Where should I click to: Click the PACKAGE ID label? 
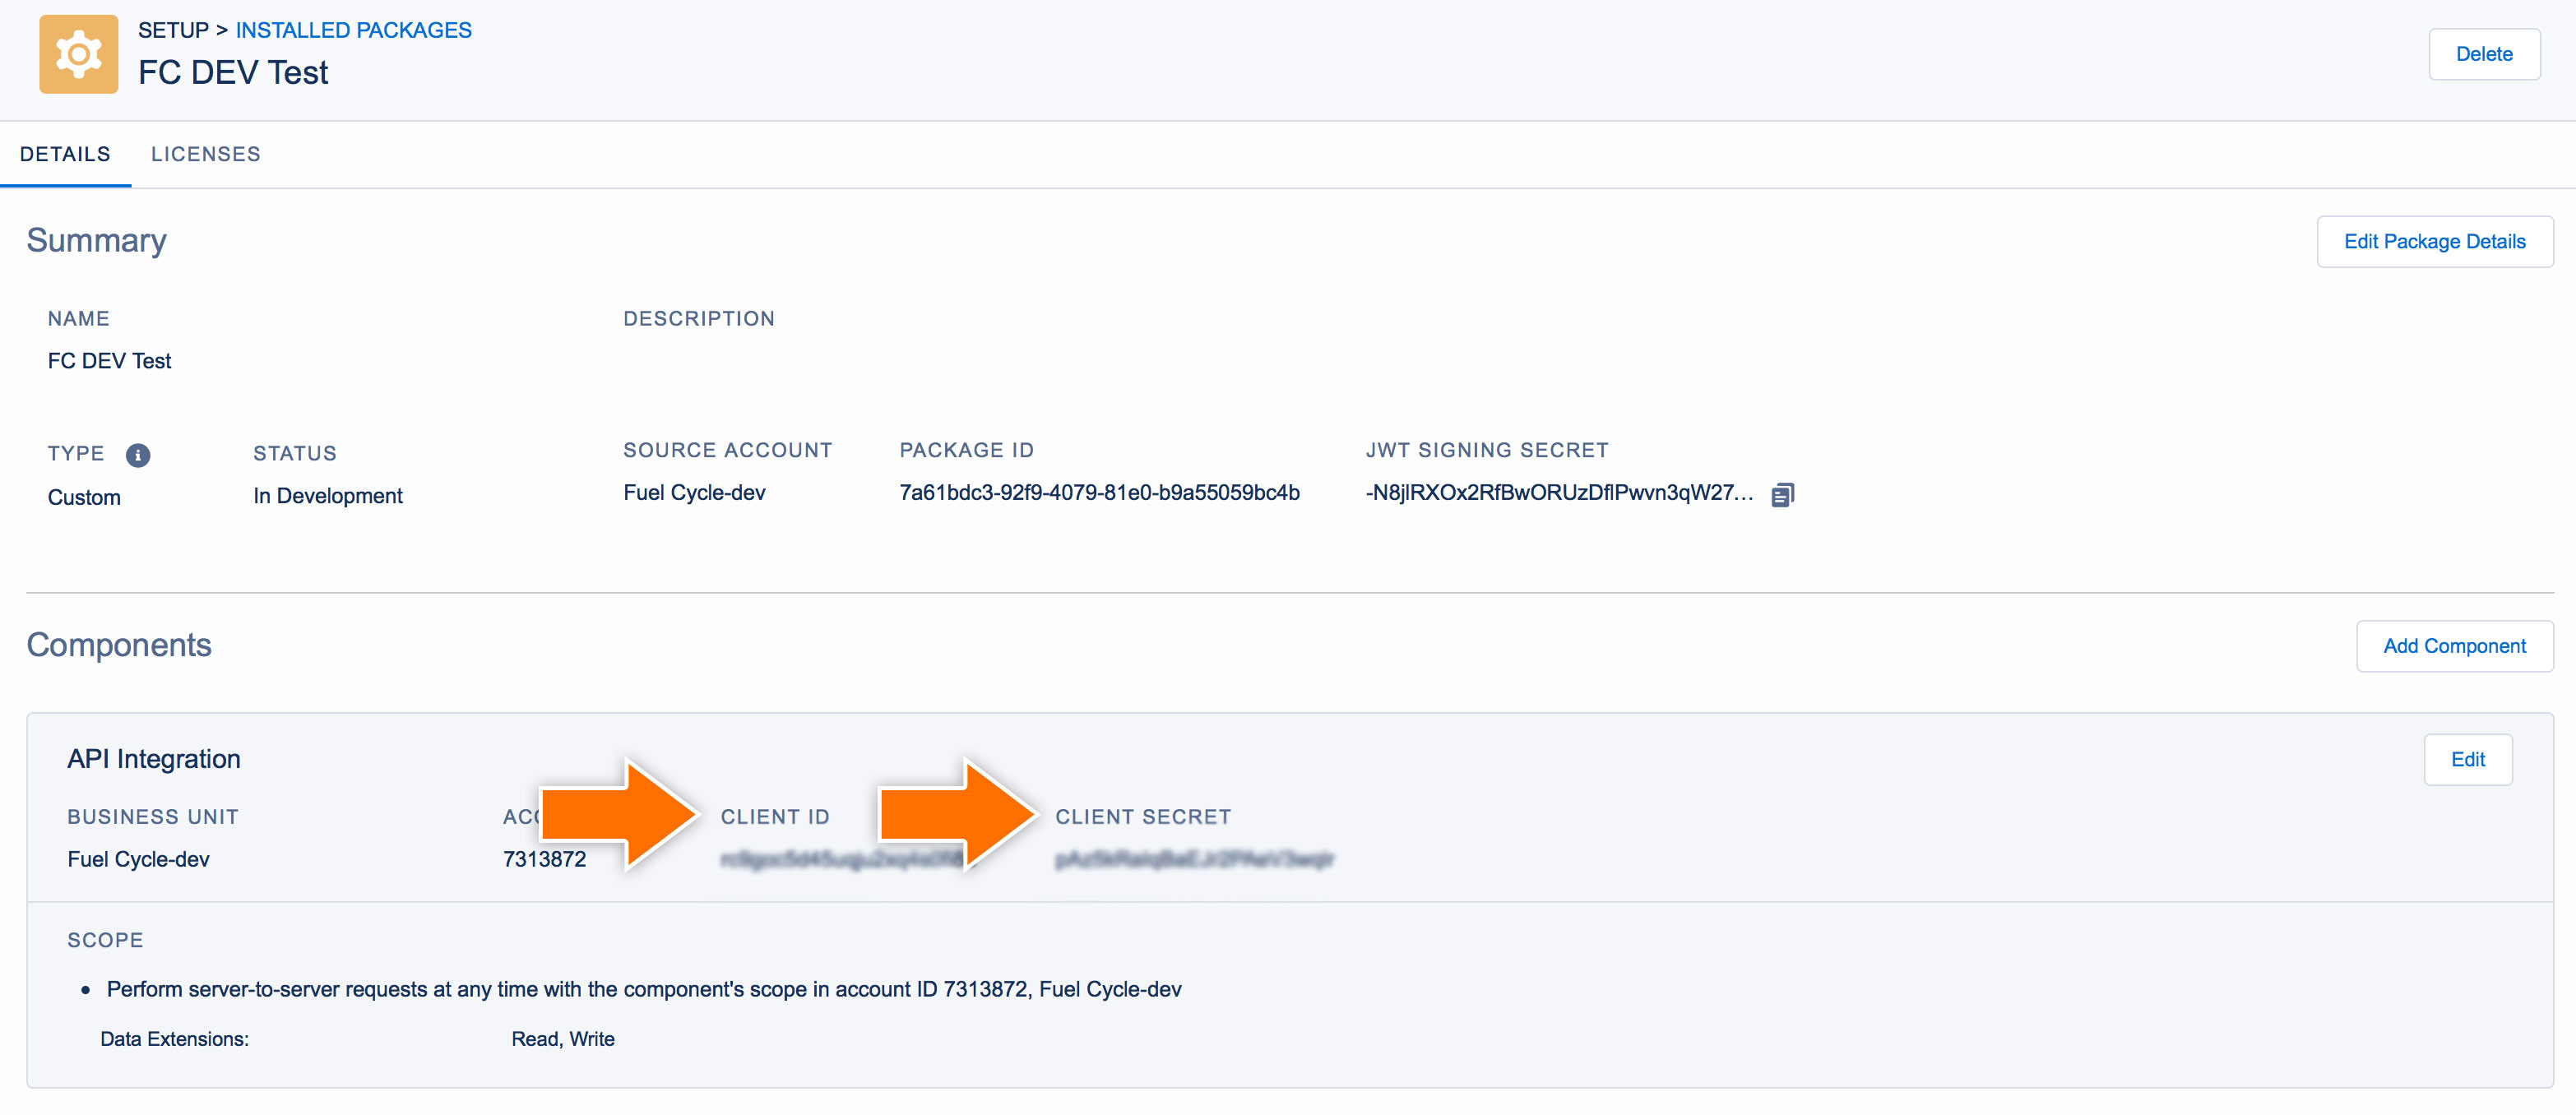pos(966,450)
